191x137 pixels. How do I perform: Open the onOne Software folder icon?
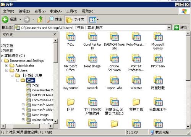[115, 58]
